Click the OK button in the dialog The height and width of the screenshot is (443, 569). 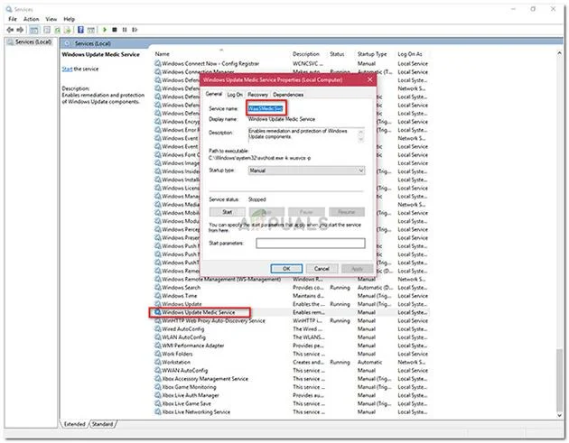coord(286,269)
